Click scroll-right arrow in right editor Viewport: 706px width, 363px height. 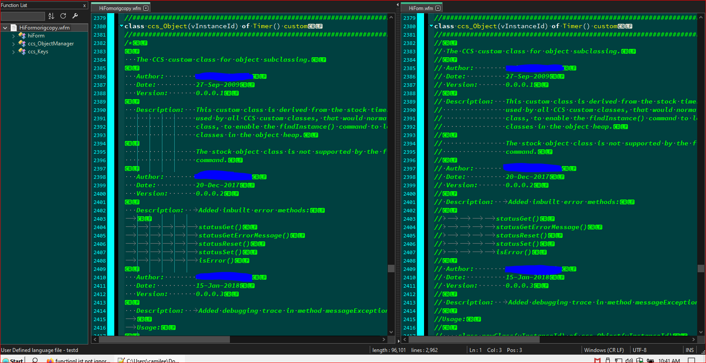pos(694,340)
